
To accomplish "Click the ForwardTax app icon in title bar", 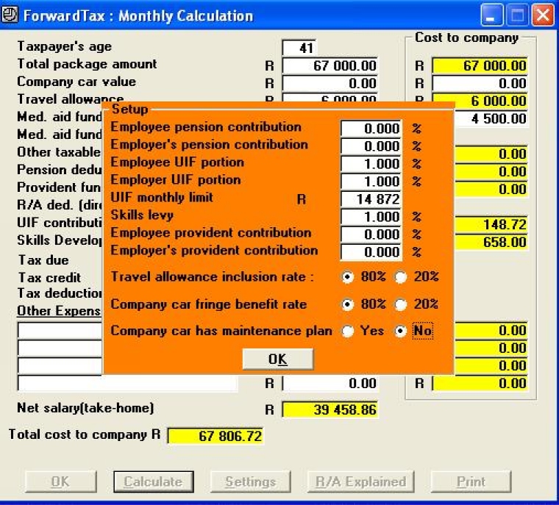I will pyautogui.click(x=10, y=15).
